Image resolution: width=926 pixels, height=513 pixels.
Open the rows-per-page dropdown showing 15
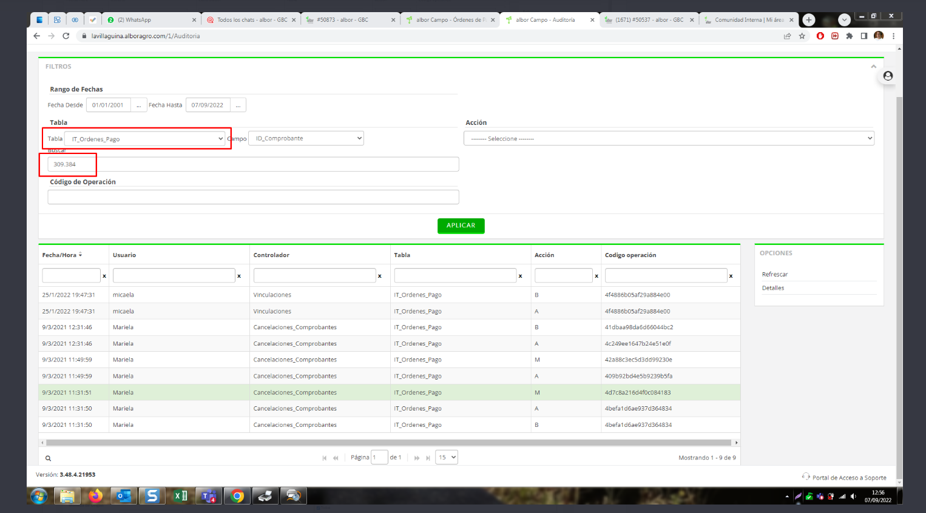tap(447, 457)
